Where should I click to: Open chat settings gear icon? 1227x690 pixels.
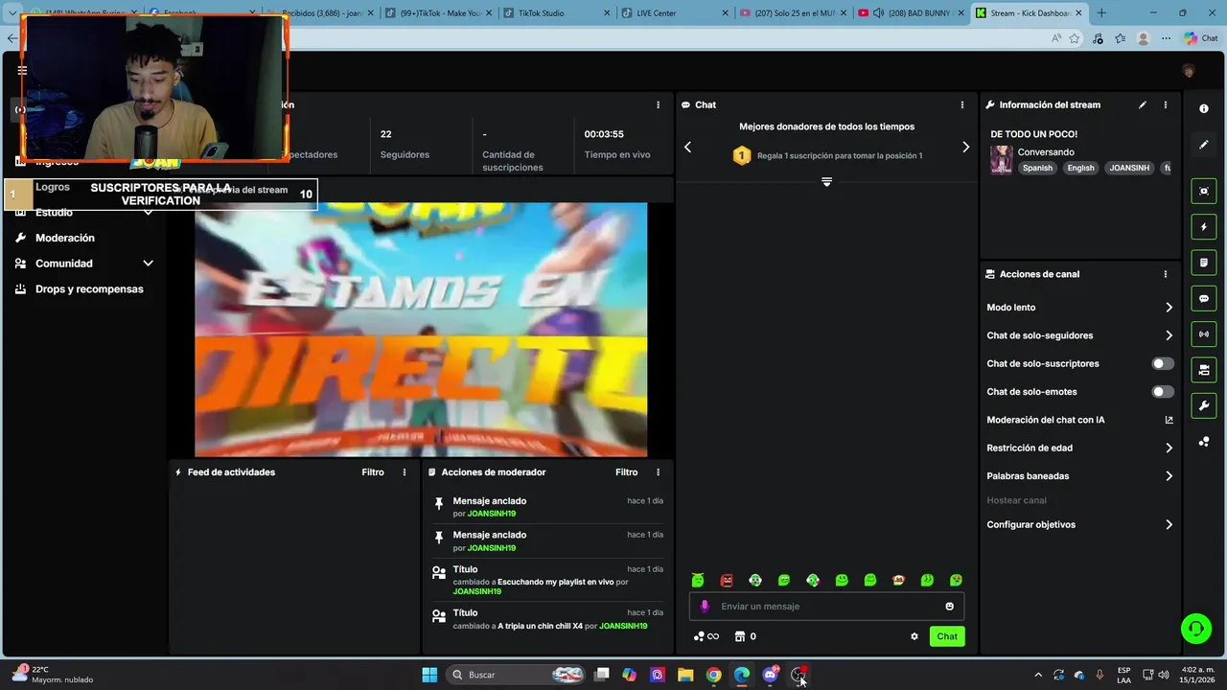pos(914,636)
